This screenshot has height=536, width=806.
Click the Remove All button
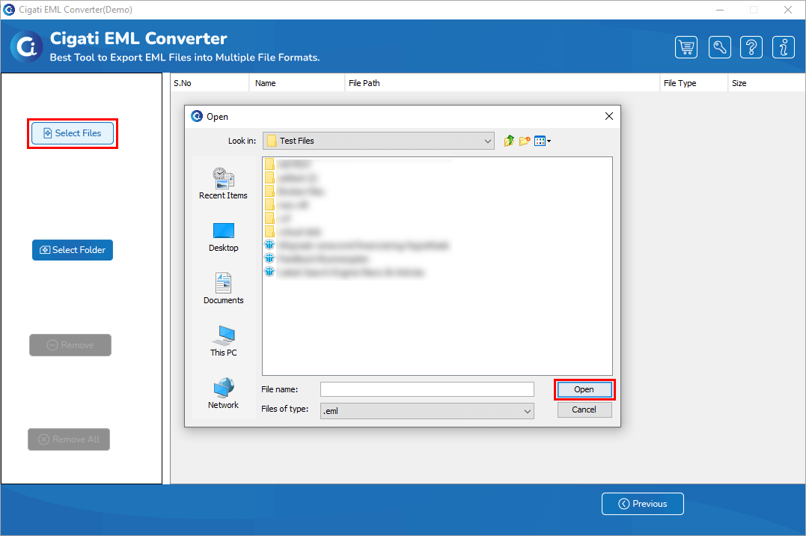tap(69, 439)
